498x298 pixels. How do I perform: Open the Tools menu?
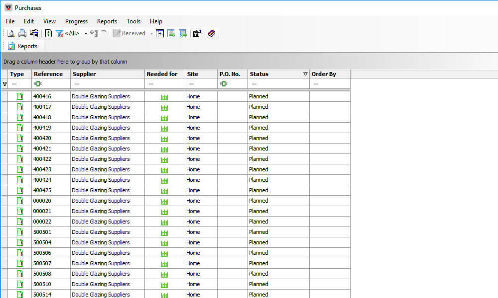click(133, 21)
